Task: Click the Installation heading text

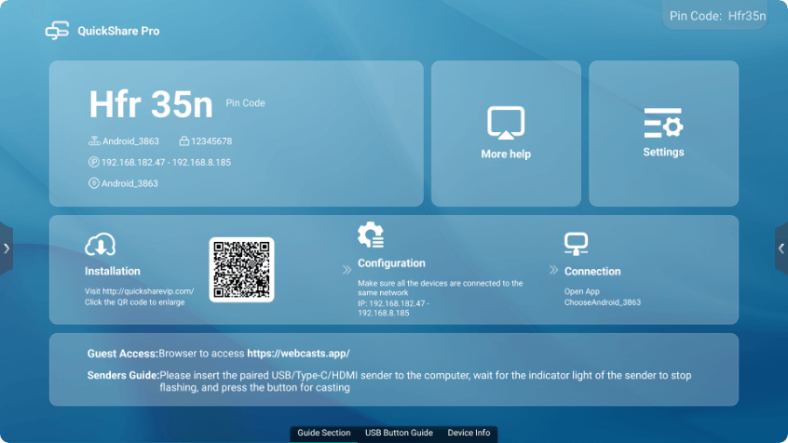Action: [x=113, y=271]
